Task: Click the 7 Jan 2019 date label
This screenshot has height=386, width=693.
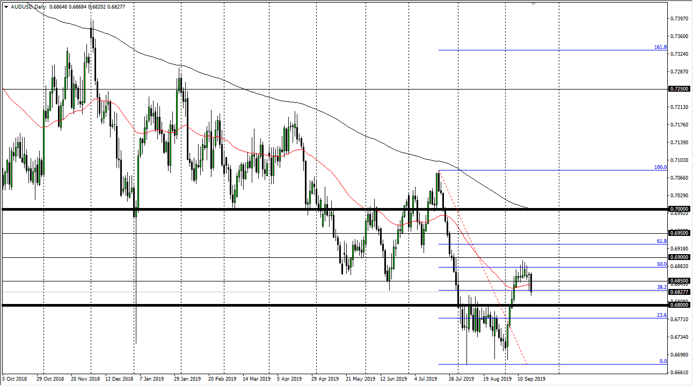Action: [152, 378]
